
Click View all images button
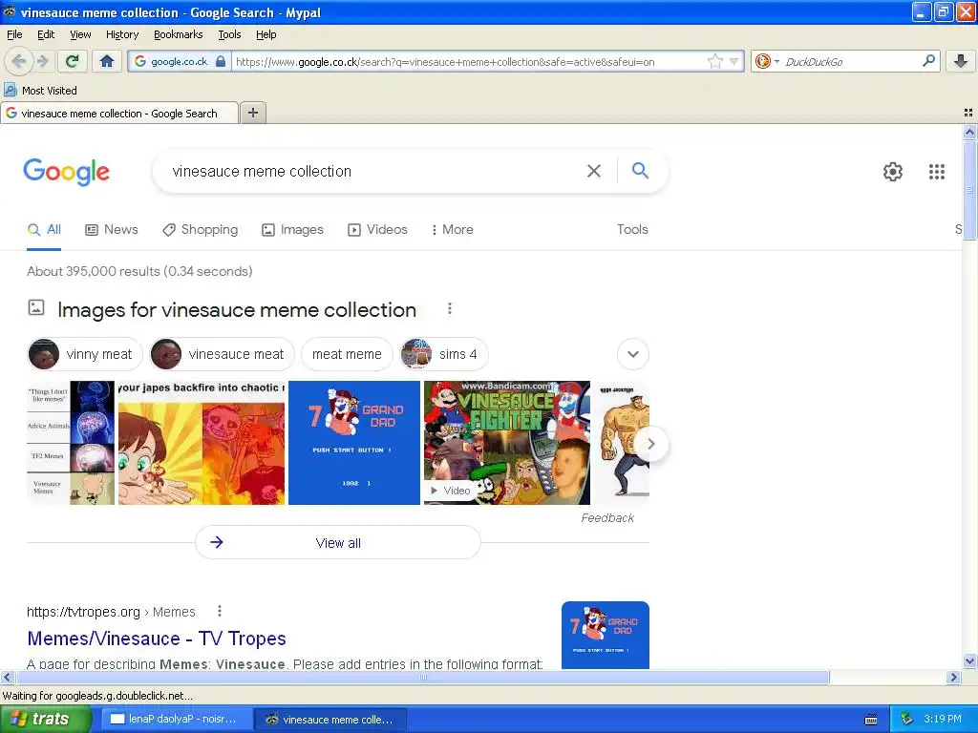tap(338, 542)
